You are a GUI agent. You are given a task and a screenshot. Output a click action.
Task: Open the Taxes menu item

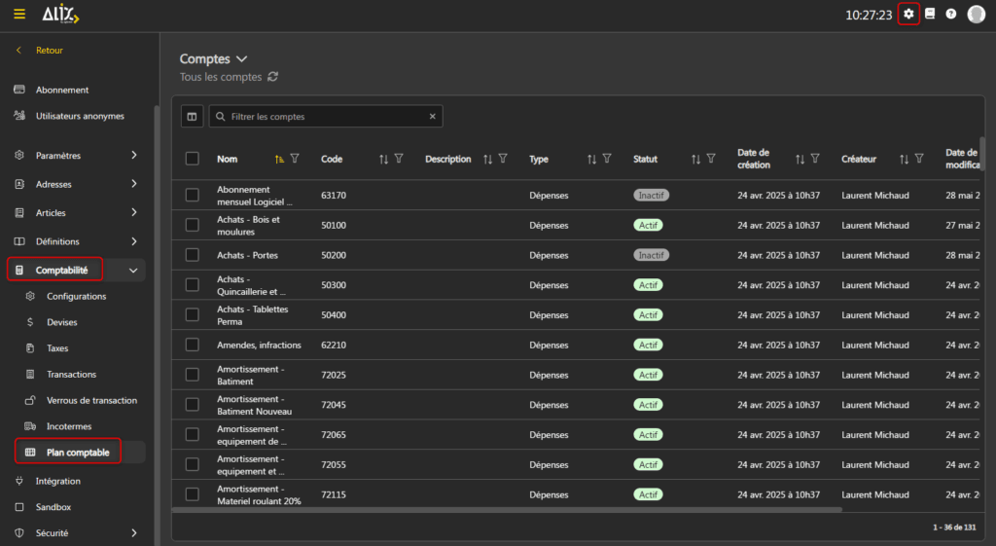click(57, 347)
